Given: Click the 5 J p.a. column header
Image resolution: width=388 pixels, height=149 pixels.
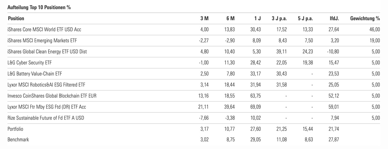Looking at the screenshot, I should [305, 18].
